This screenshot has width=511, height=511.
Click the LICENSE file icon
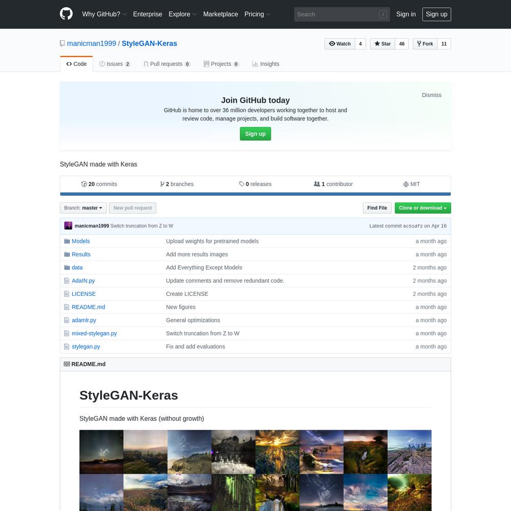pyautogui.click(x=66, y=294)
